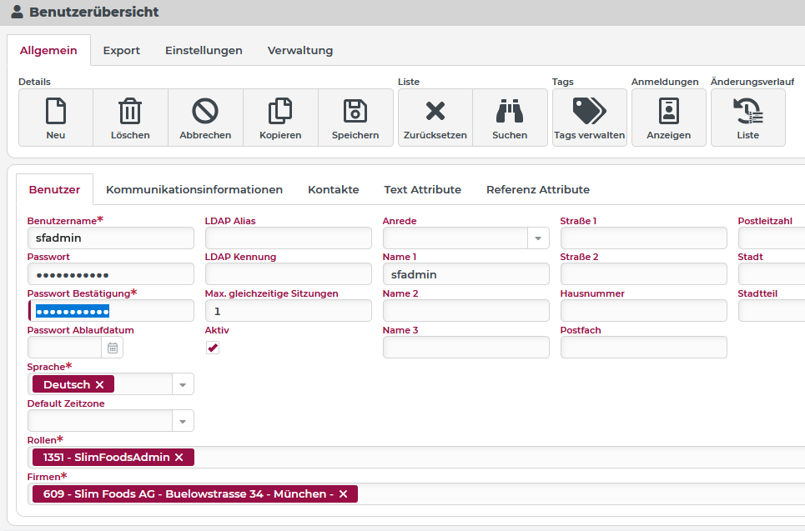This screenshot has width=805, height=531.
Task: Expand the Default Zeitzone dropdown
Action: pos(183,421)
